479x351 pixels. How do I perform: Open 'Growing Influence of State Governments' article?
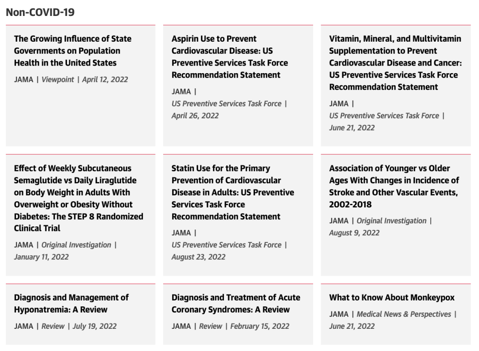pyautogui.click(x=73, y=51)
